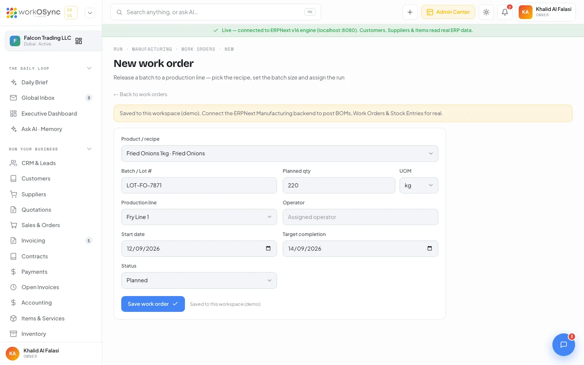
Task: Open the UOM kg dropdown
Action: (x=419, y=185)
